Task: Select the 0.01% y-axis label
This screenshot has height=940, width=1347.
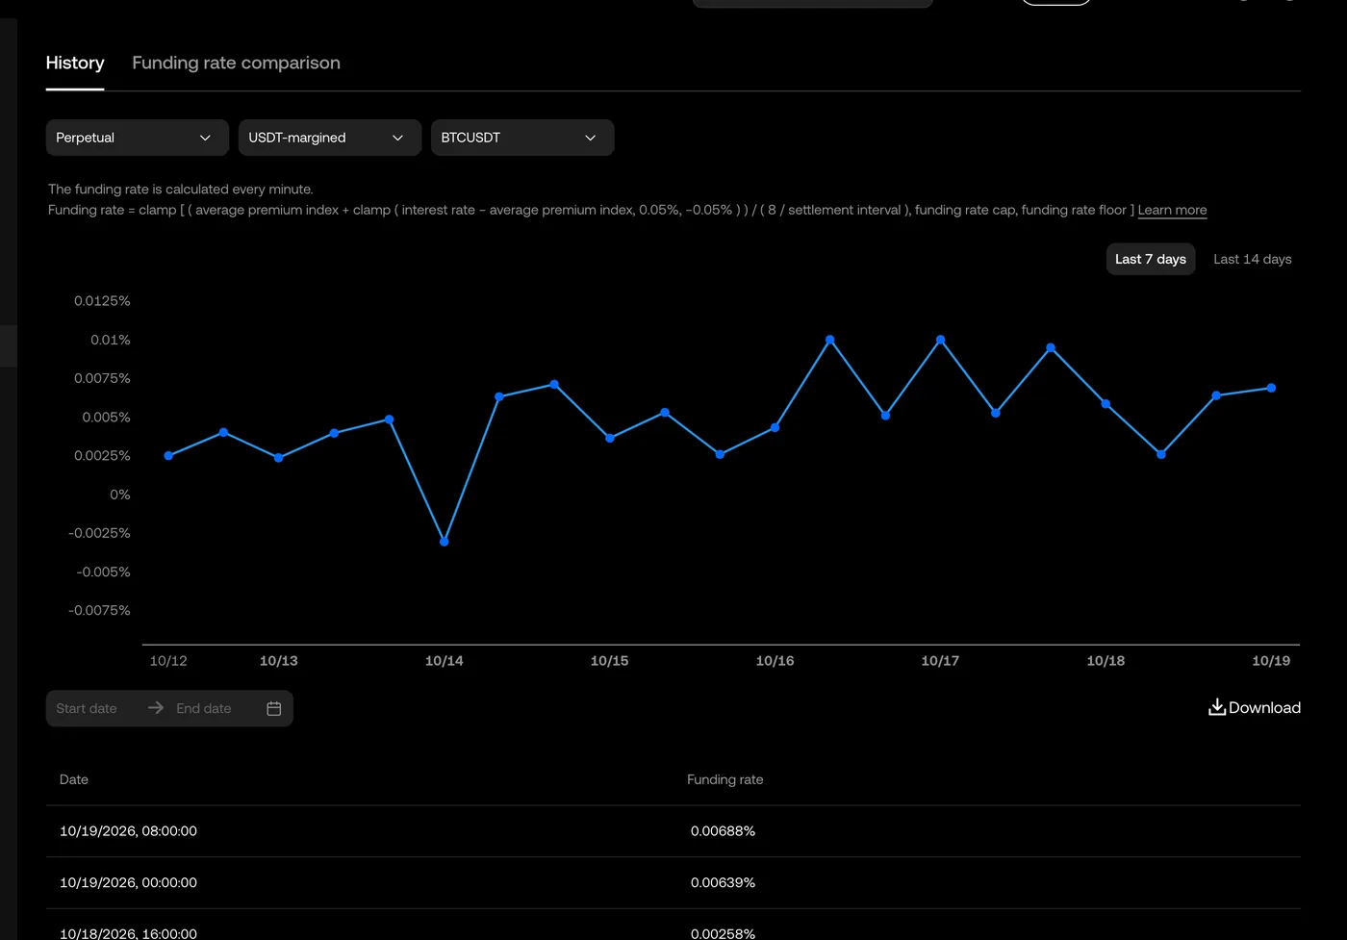Action: (x=111, y=340)
